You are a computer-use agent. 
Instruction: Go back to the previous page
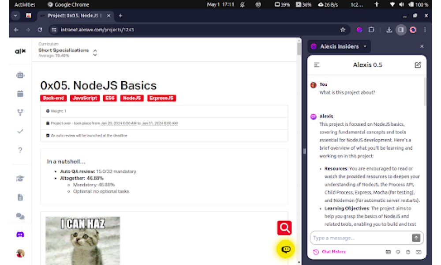[x=16, y=30]
